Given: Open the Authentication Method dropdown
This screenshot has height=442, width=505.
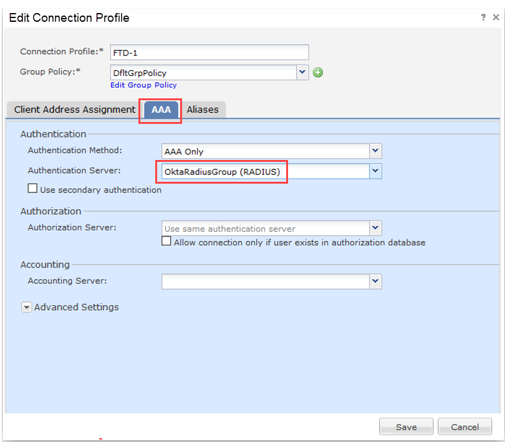Looking at the screenshot, I should click(x=375, y=151).
